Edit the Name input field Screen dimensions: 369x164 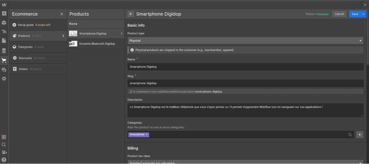click(246, 67)
